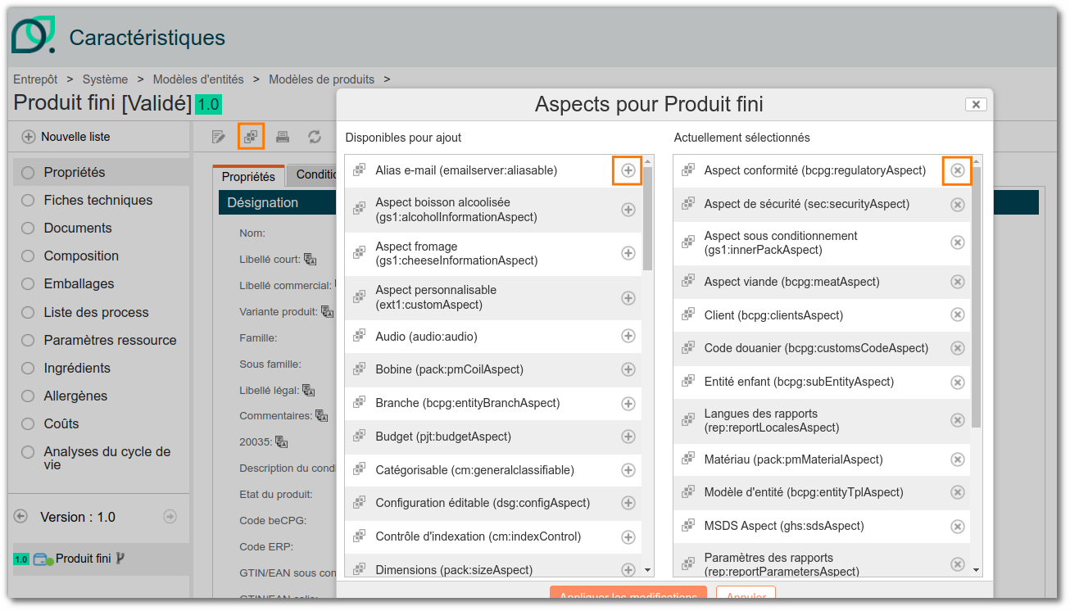Select the Composition list
The height and width of the screenshot is (611, 1070).
[99, 256]
